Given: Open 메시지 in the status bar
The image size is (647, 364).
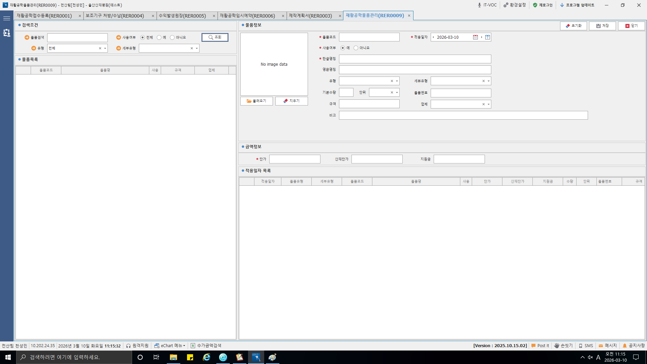Looking at the screenshot, I should pos(608,346).
